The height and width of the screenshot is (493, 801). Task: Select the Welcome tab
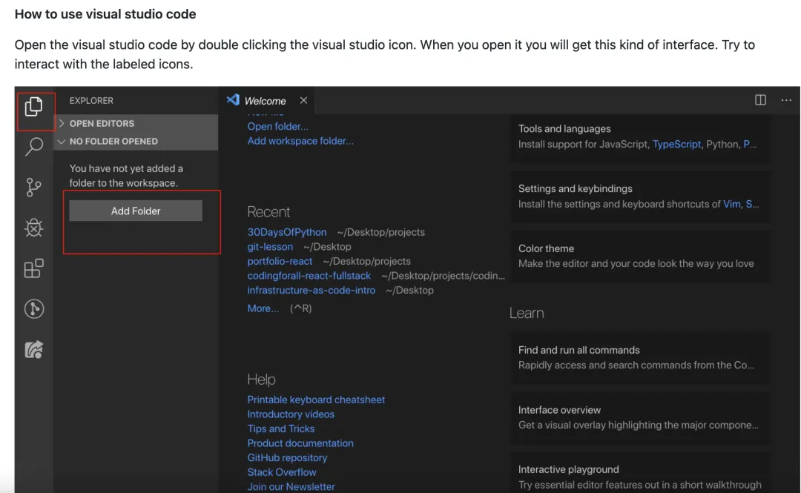(x=267, y=100)
